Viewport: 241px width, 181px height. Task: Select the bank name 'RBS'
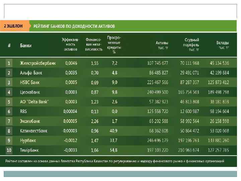point(23,111)
